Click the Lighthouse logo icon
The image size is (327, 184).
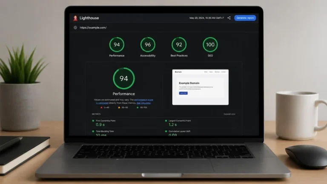click(75, 18)
